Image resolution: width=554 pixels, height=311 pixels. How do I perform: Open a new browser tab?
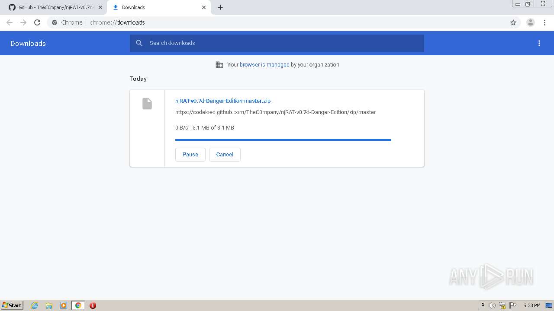(x=220, y=7)
